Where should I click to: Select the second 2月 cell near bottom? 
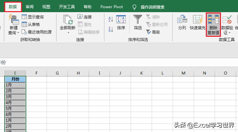coord(15,126)
